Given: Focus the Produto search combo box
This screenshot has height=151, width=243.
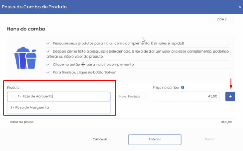Looking at the screenshot, I should (59, 96).
